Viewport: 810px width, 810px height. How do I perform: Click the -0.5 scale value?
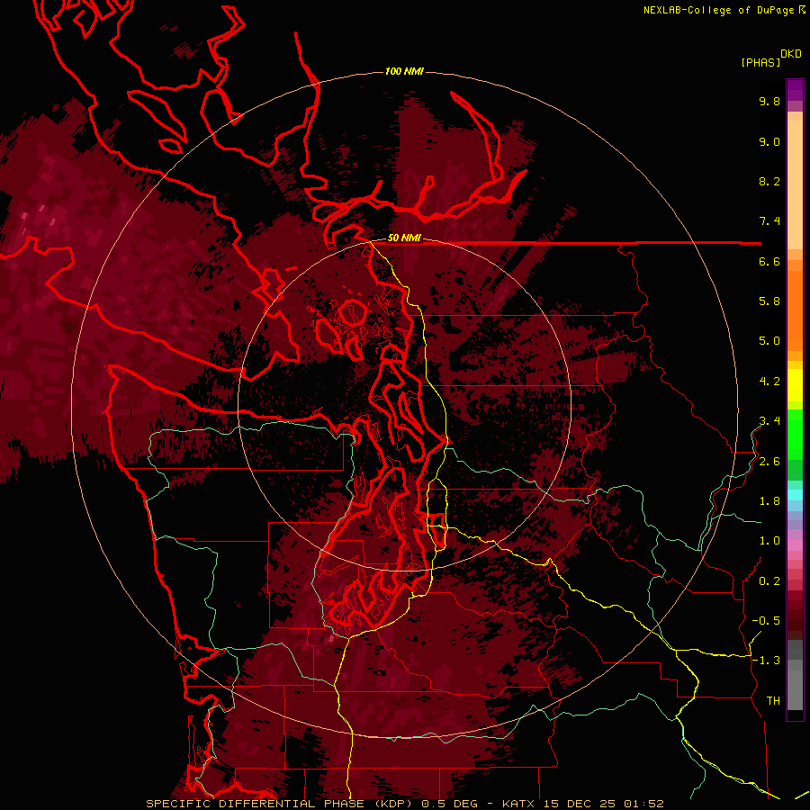[766, 621]
